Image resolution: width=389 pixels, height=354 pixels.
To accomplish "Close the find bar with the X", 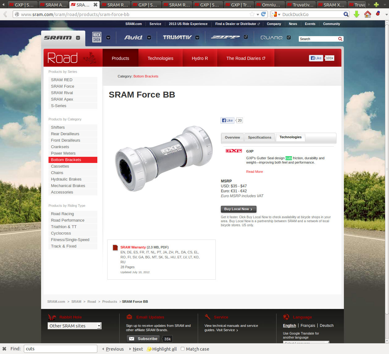I will pos(4,349).
